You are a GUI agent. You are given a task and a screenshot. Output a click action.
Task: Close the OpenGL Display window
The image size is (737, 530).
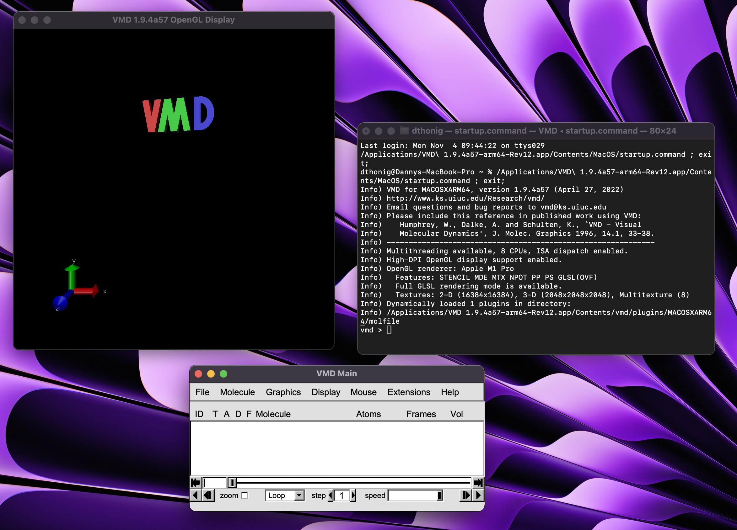22,20
